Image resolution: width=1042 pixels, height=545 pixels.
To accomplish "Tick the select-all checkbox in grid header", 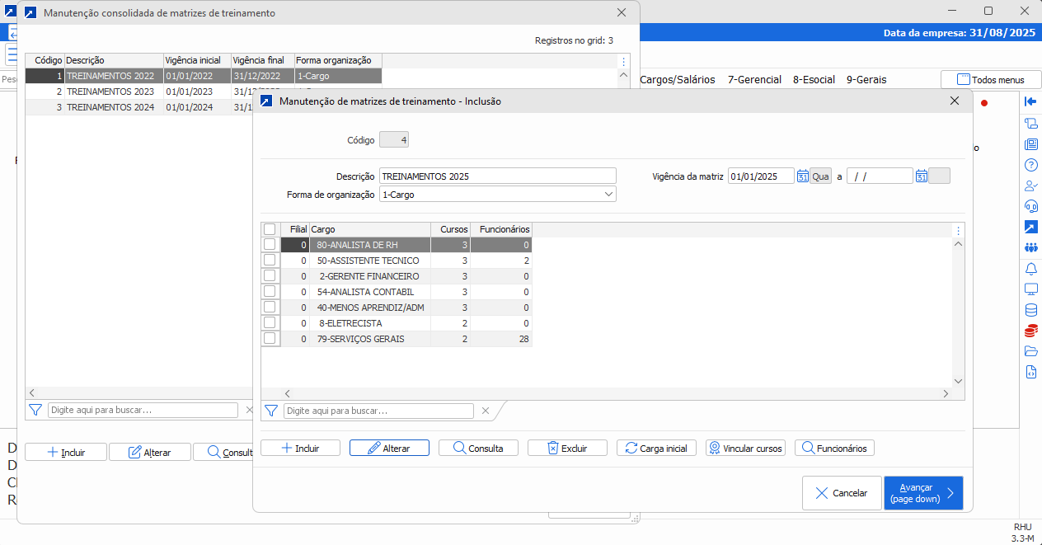I will point(270,229).
